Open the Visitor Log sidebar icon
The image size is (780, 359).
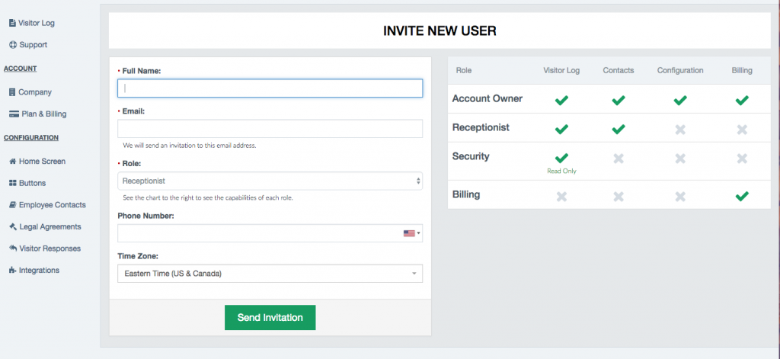[x=12, y=23]
